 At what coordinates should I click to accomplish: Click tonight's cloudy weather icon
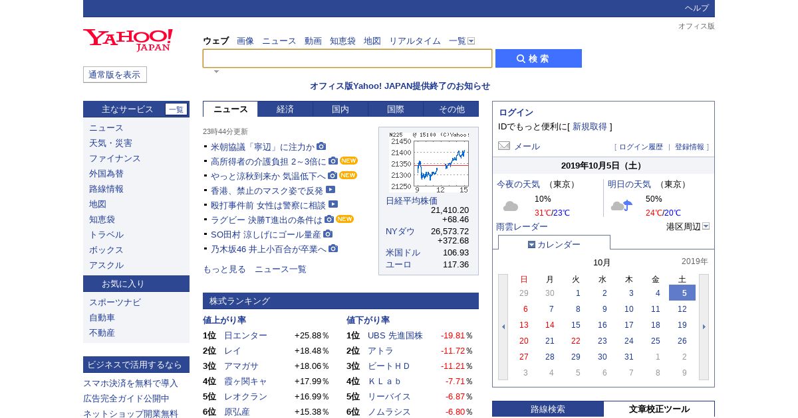point(511,206)
